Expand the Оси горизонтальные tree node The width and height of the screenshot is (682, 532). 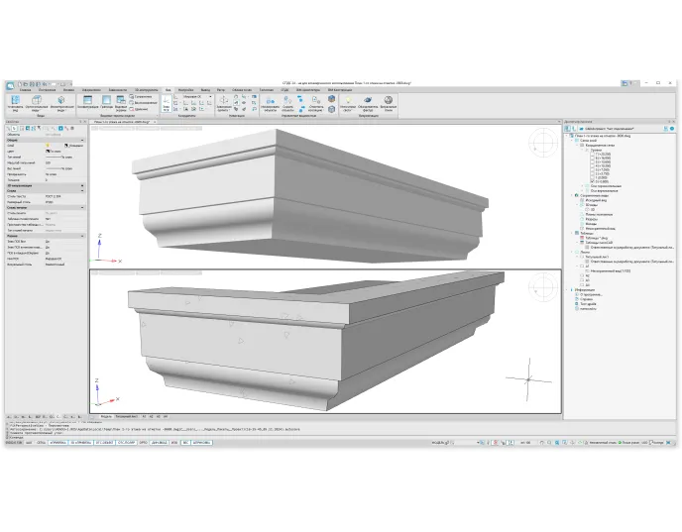585,186
